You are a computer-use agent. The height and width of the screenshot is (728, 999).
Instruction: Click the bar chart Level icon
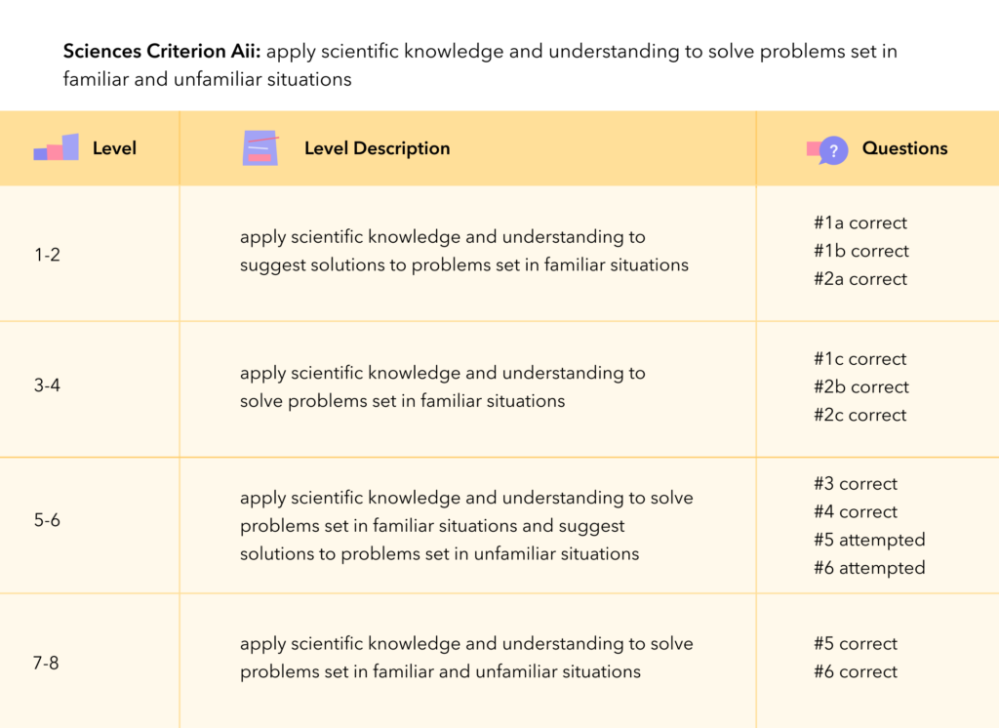click(x=56, y=148)
